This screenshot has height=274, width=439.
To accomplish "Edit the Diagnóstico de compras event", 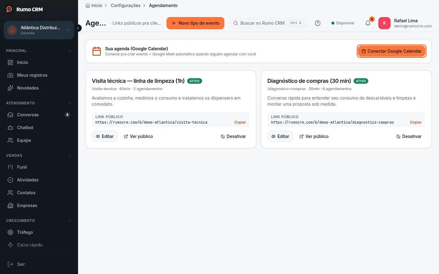I will tap(280, 136).
